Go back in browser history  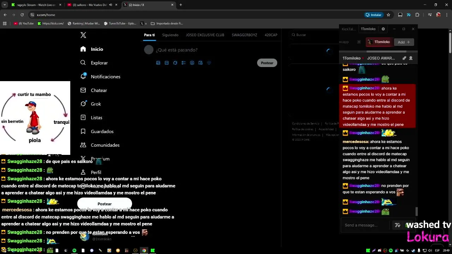[5, 15]
